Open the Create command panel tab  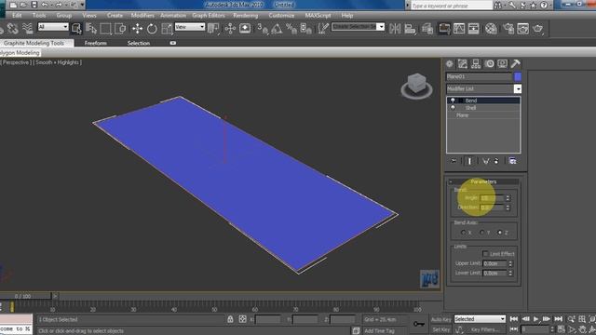click(x=450, y=64)
